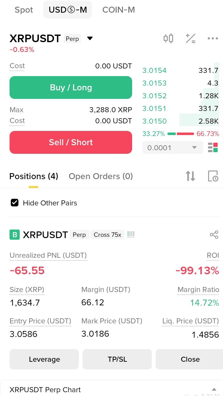Click the Liq. Price value 1.4856
223x396 pixels.
205,334
